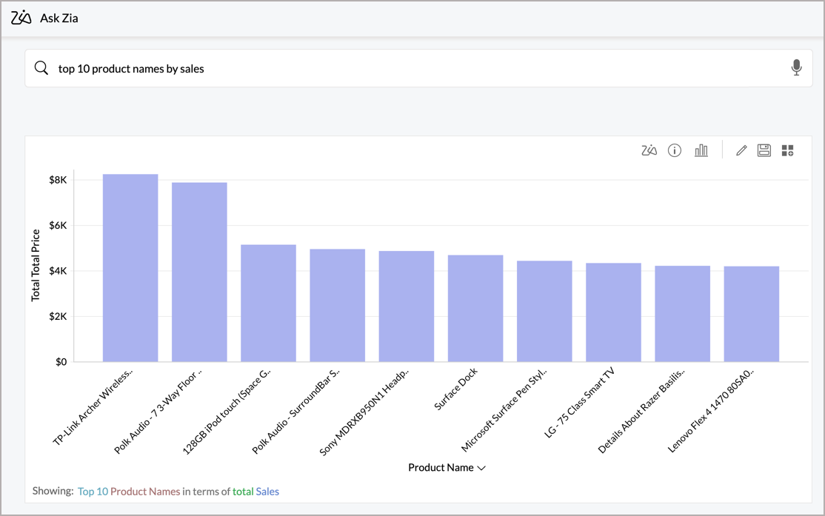Screen dimensions: 825x516
Task: Click the 'Top 10' link in summary
Action: 93,492
